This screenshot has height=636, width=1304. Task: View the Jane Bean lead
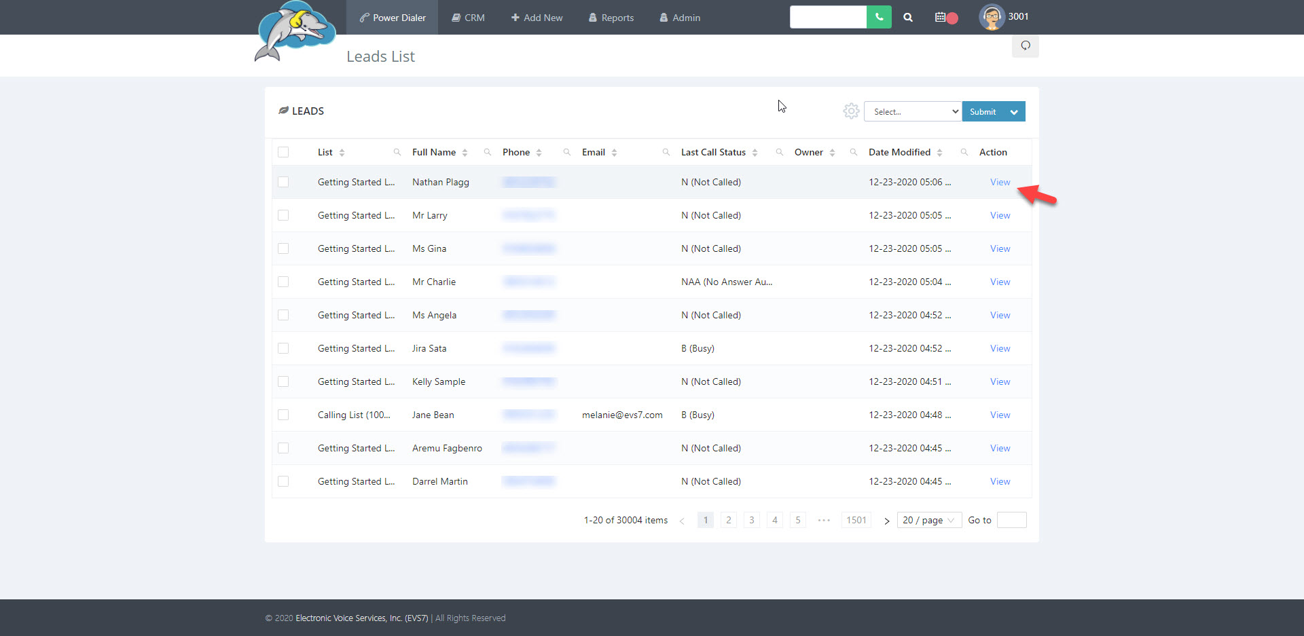tap(1000, 415)
